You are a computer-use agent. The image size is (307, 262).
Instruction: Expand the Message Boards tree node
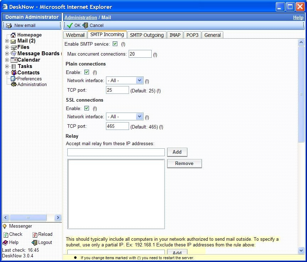(x=7, y=53)
